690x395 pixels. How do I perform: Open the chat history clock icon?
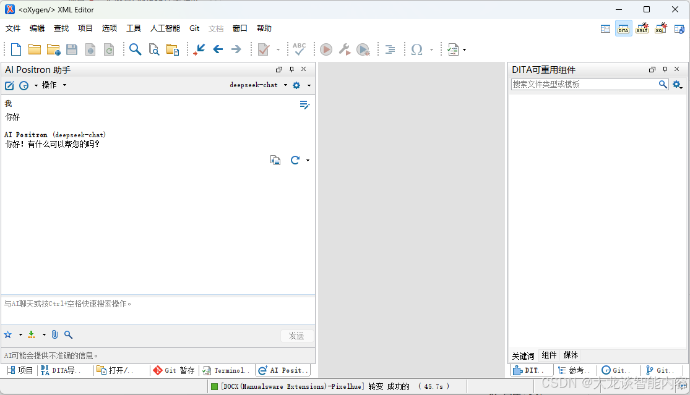click(24, 86)
